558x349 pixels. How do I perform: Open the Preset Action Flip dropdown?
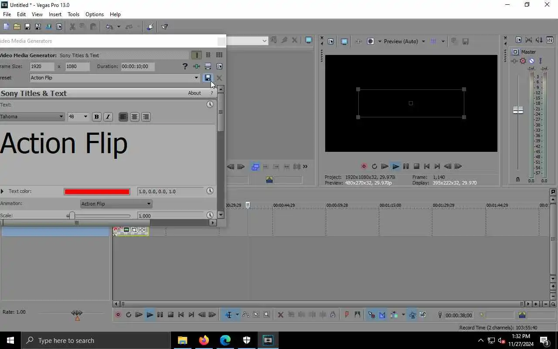pyautogui.click(x=196, y=78)
